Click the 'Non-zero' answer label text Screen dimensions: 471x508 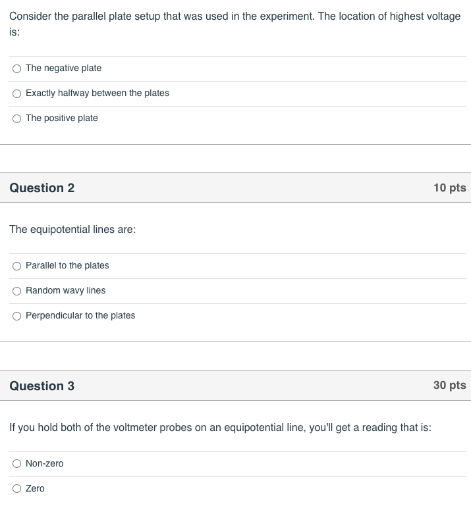[44, 463]
